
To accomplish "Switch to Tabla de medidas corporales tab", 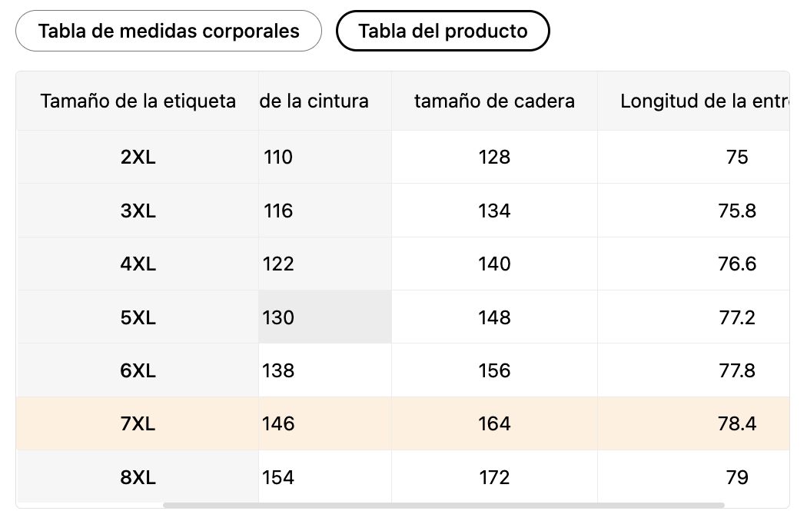I will [x=168, y=31].
